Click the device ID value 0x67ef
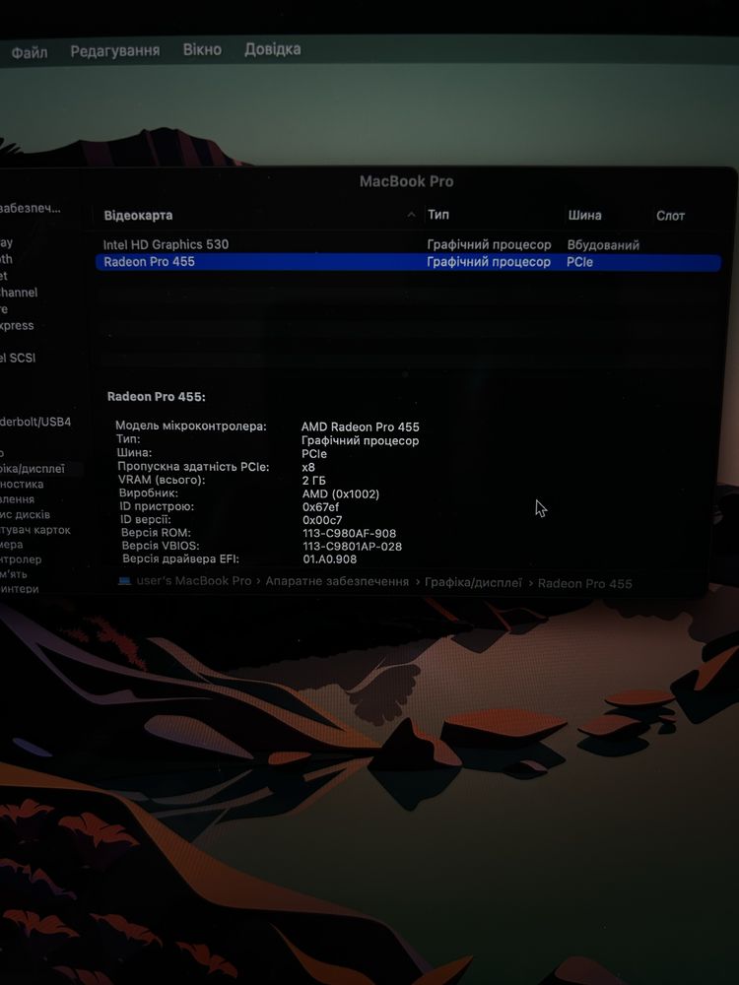Viewport: 739px width, 985px height. pos(320,507)
